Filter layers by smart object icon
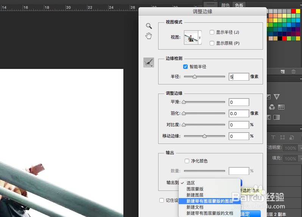 click(x=292, y=137)
